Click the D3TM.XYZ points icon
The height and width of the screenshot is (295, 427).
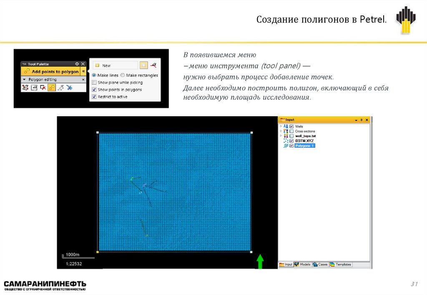(286, 141)
